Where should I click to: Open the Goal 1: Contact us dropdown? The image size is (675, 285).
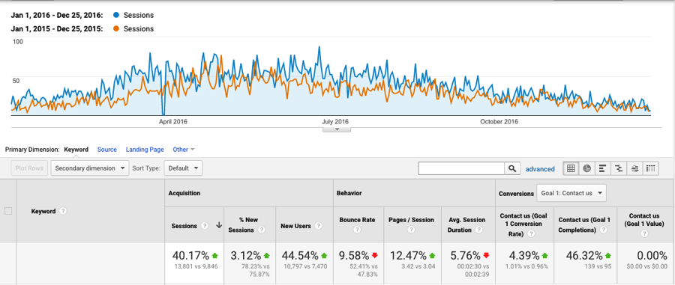pos(571,193)
